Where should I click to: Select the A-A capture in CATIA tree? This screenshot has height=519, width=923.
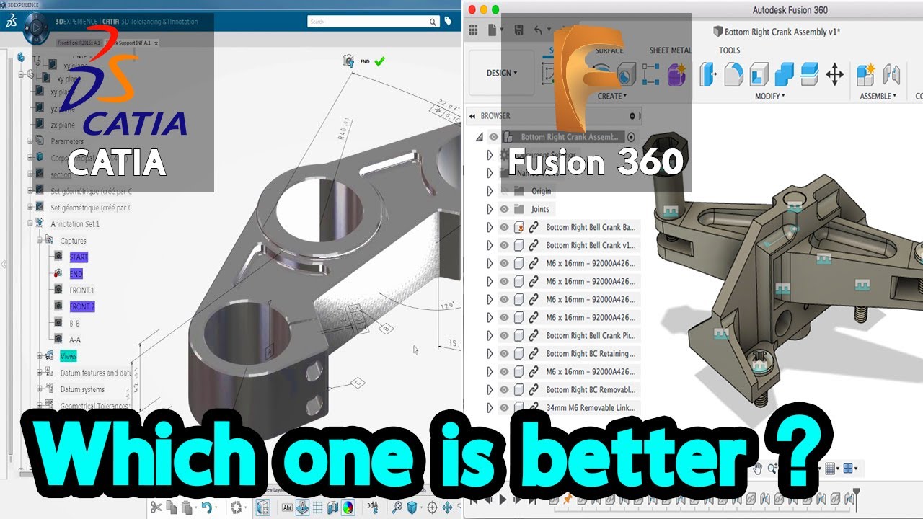(x=75, y=340)
